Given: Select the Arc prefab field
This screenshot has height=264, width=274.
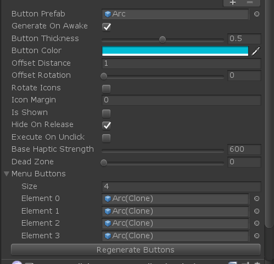Looking at the screenshot, I should click(x=175, y=14).
